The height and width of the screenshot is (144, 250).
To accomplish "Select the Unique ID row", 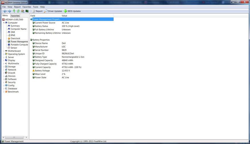I will point(72,54).
